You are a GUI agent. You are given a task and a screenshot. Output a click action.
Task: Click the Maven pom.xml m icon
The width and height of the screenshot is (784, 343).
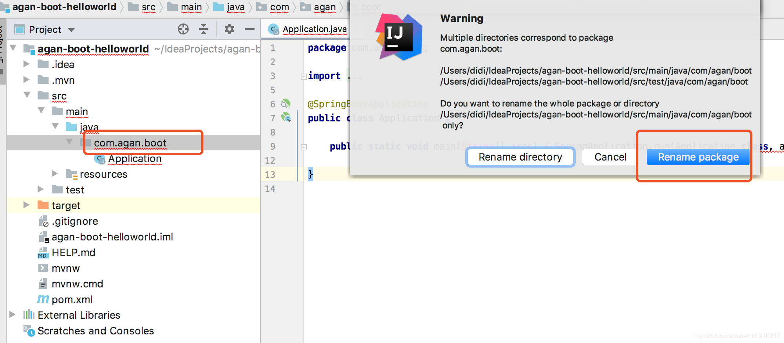coord(43,300)
